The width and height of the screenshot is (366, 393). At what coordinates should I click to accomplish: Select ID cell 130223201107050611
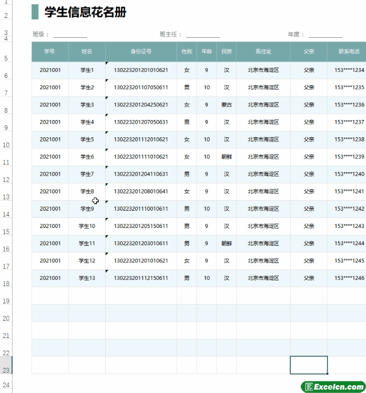[x=141, y=88]
